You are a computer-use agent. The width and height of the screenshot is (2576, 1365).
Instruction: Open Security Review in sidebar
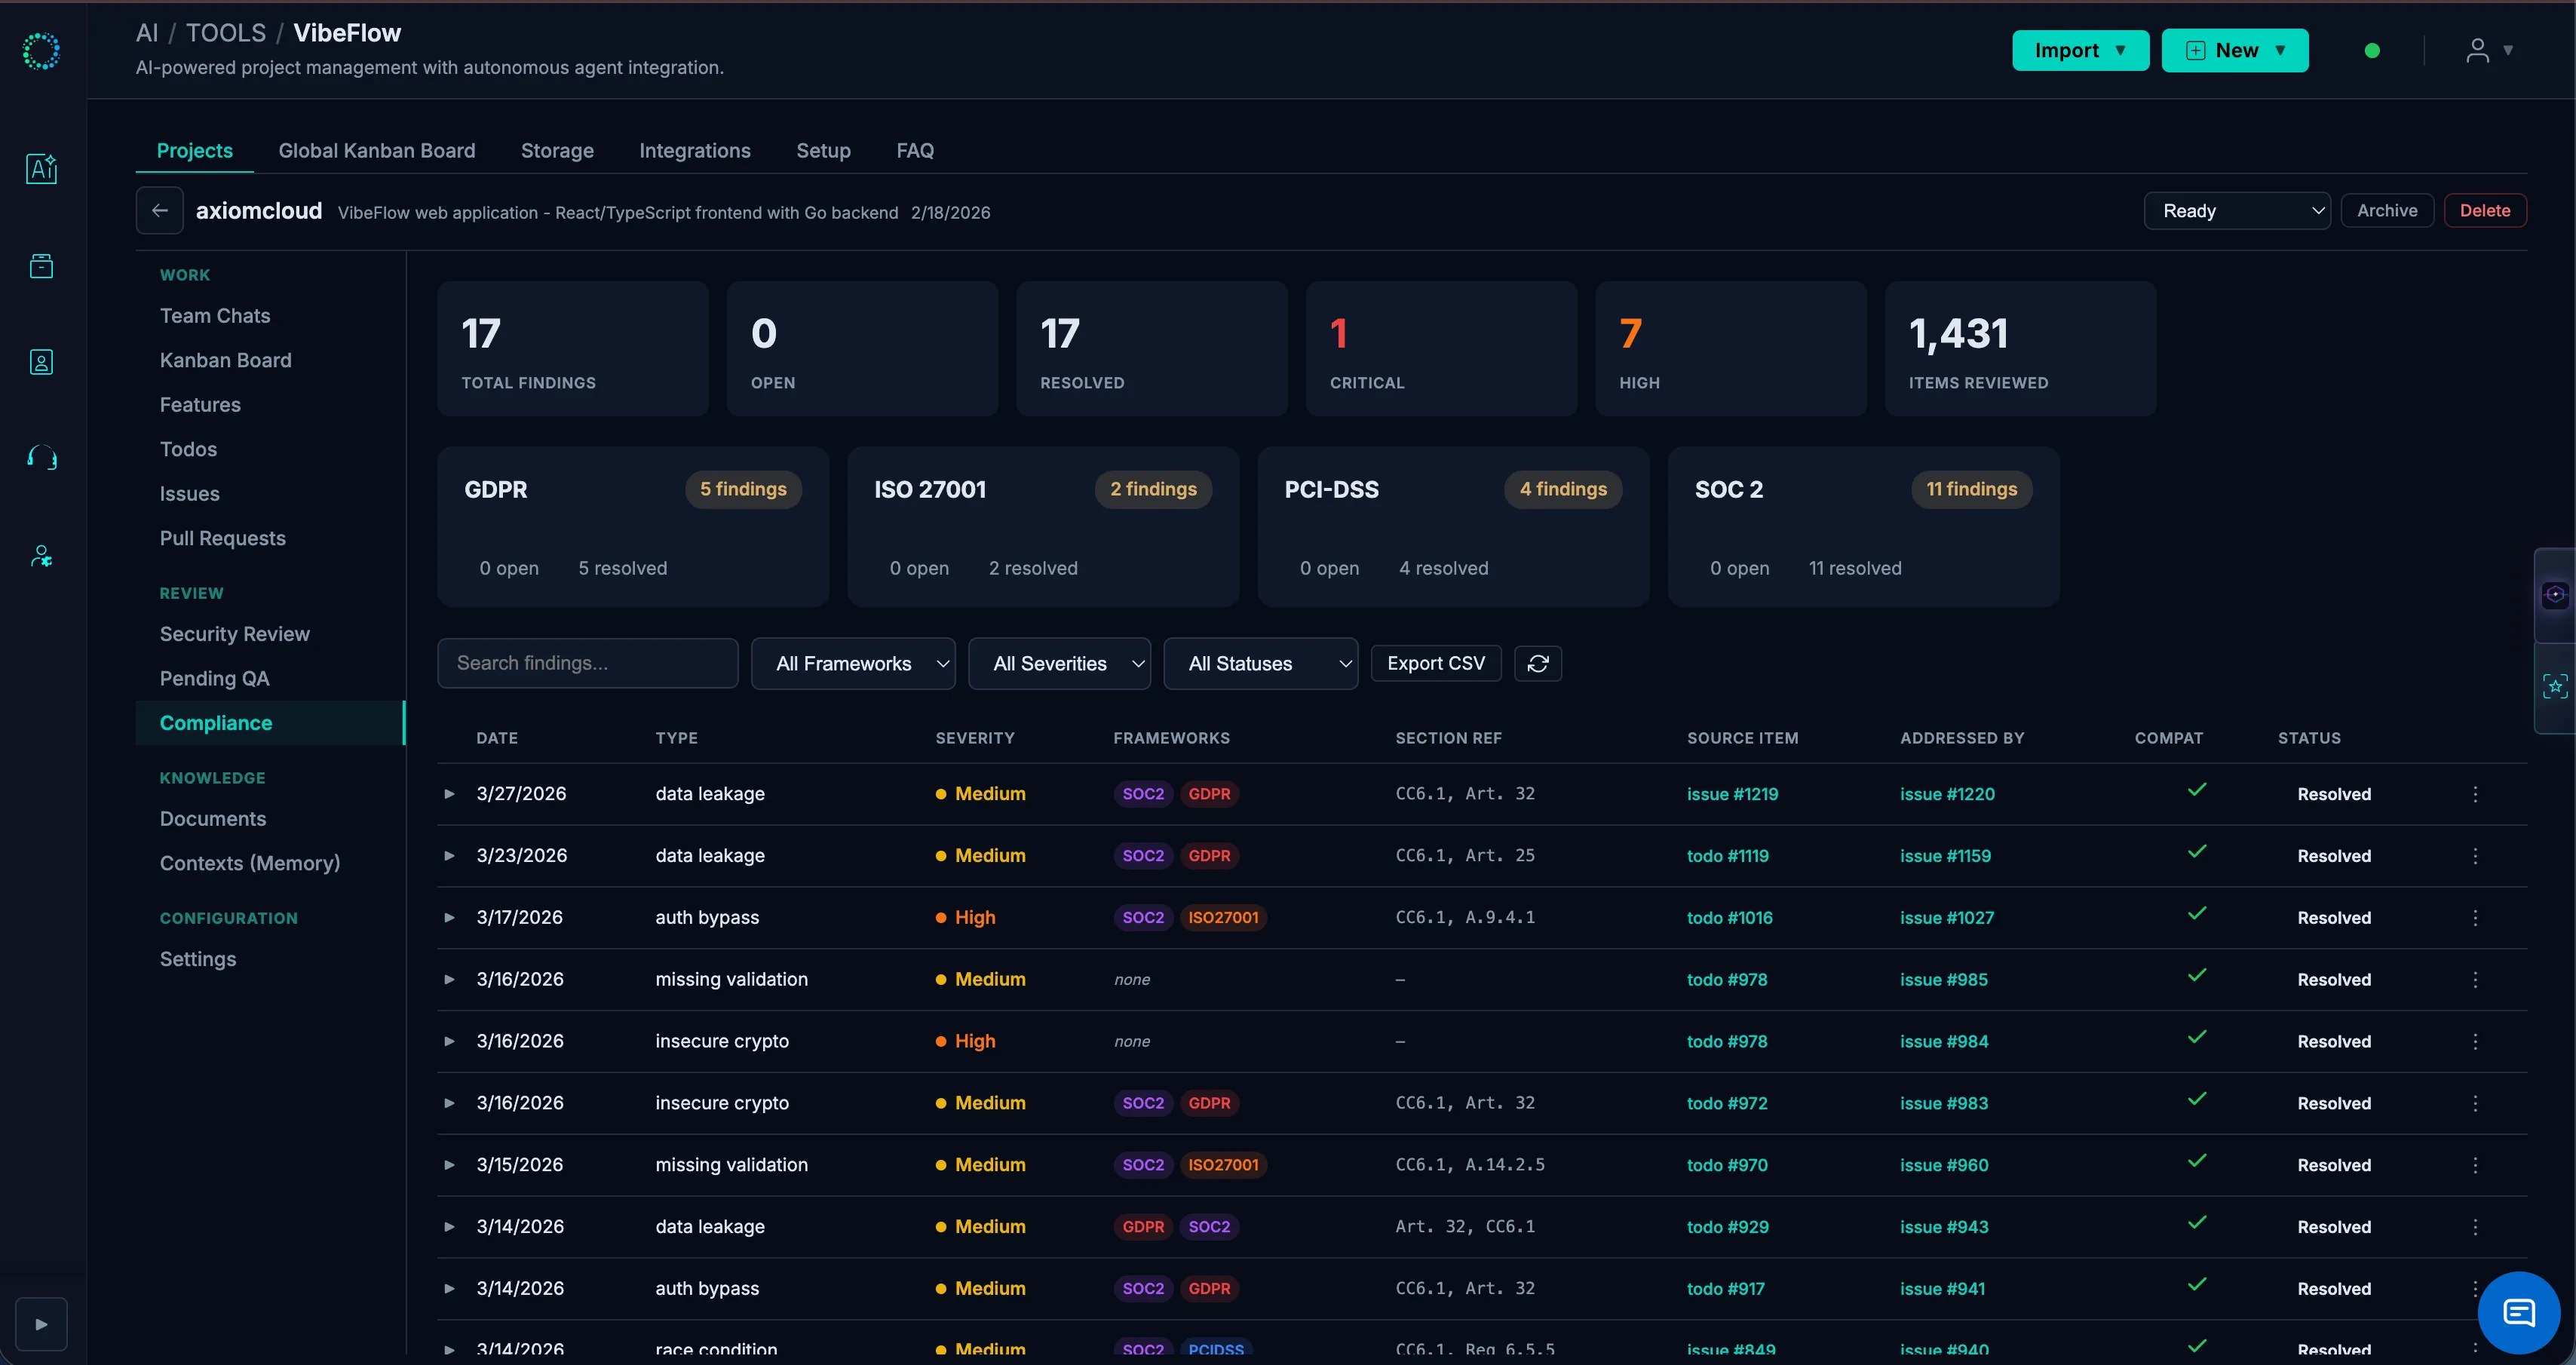235,634
